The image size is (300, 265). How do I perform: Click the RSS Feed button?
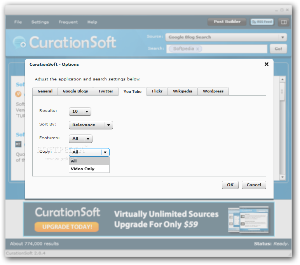[x=262, y=22]
